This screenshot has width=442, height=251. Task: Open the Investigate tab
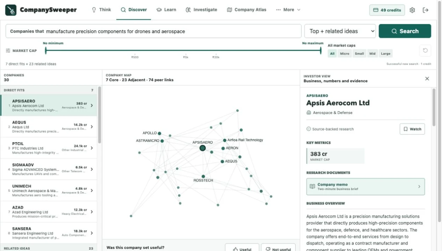click(201, 10)
